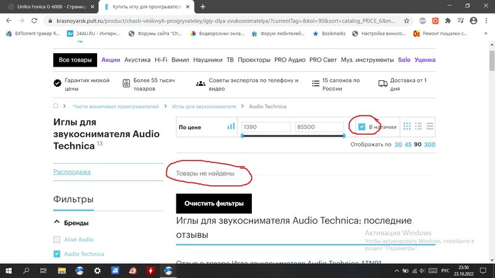Reload the page with the refresh icon

[x=34, y=20]
